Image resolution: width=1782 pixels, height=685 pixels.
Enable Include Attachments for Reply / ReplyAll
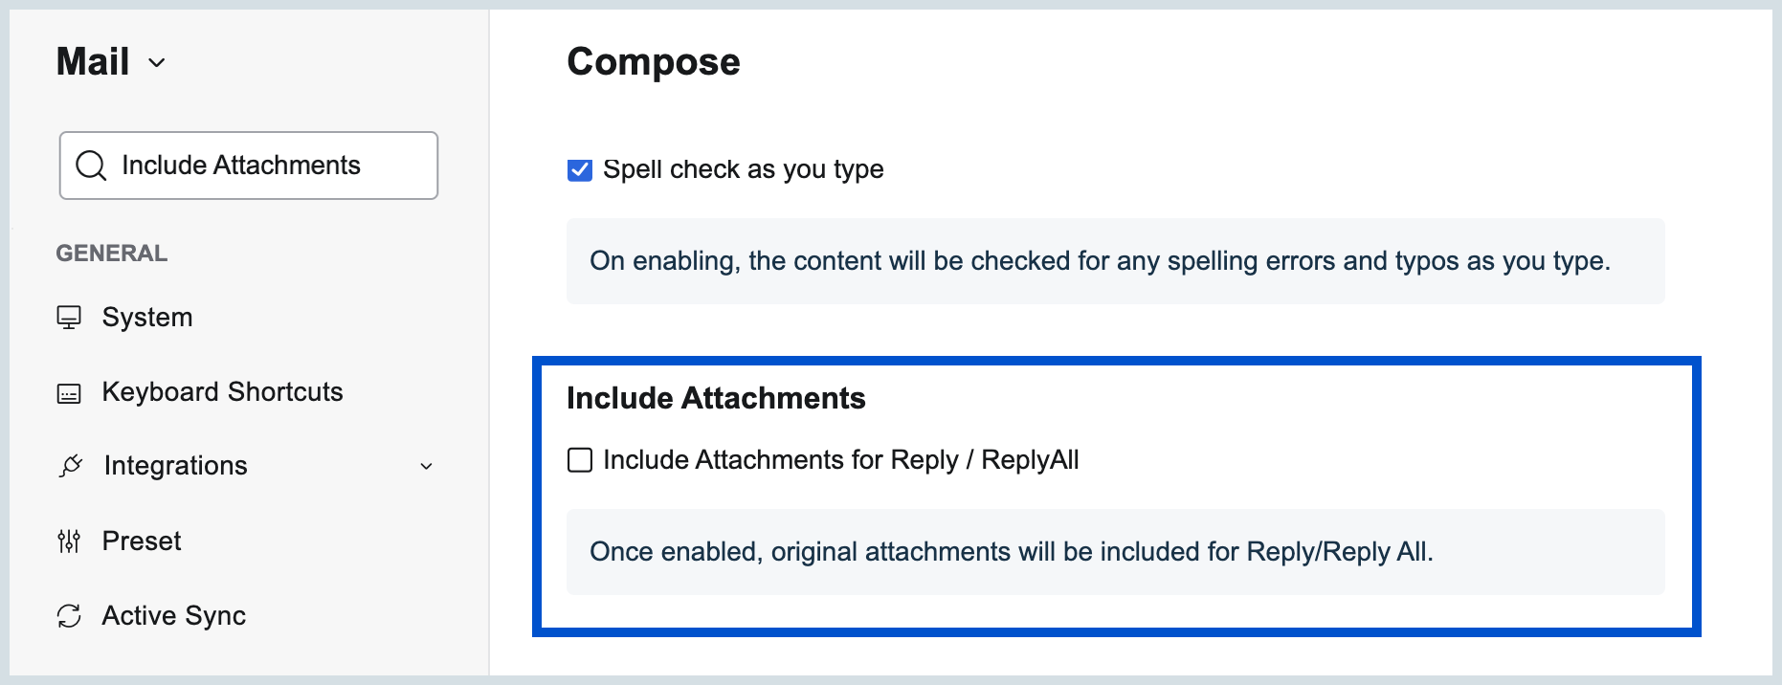click(x=579, y=460)
